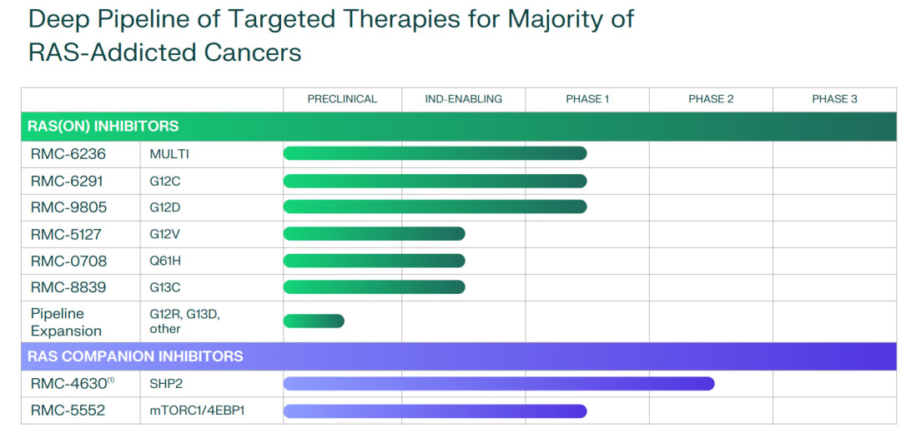Select the "G12R, G13D, other" target text
The height and width of the screenshot is (428, 901).
184,321
